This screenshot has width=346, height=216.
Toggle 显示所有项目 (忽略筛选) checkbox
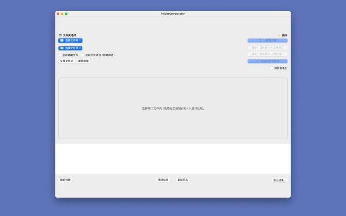pos(83,55)
